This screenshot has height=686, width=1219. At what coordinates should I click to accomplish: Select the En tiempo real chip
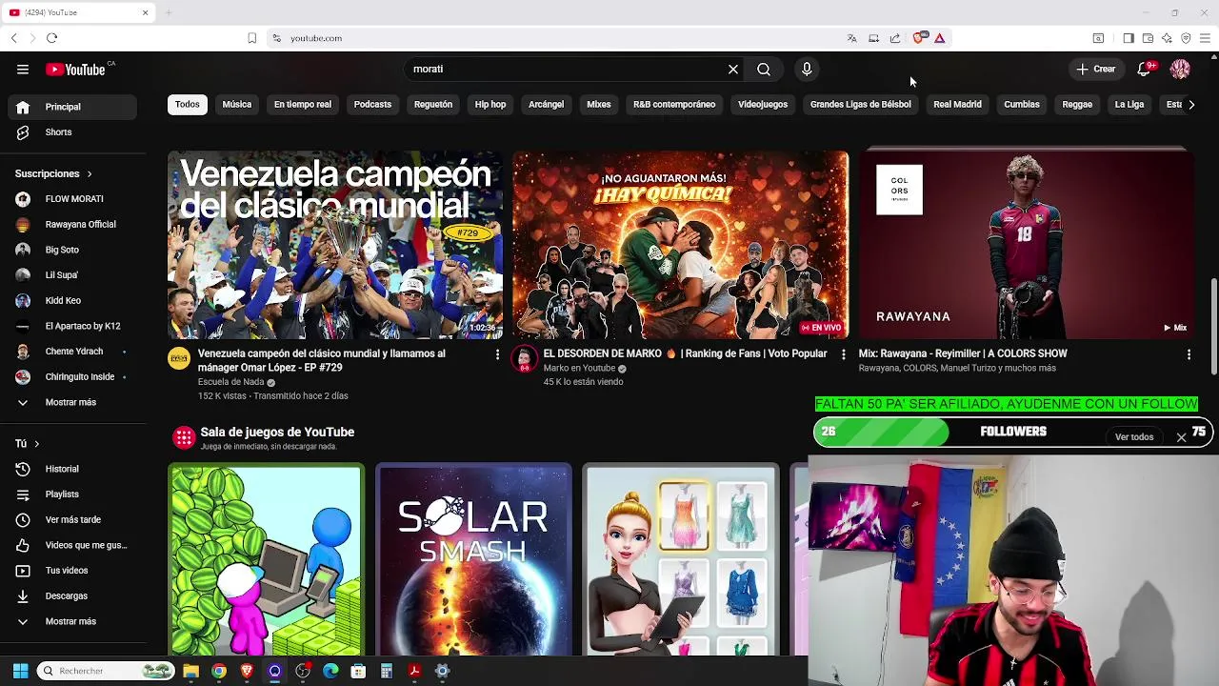[x=303, y=104]
